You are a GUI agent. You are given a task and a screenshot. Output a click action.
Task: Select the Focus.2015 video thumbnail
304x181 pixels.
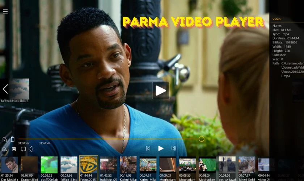[x=89, y=164]
